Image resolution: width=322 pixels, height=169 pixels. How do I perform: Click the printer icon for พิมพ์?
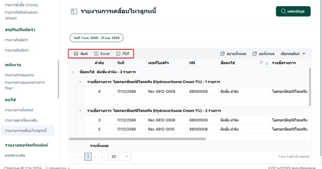pos(76,54)
